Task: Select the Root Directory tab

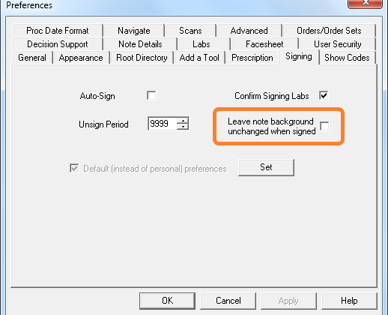Action: [142, 58]
